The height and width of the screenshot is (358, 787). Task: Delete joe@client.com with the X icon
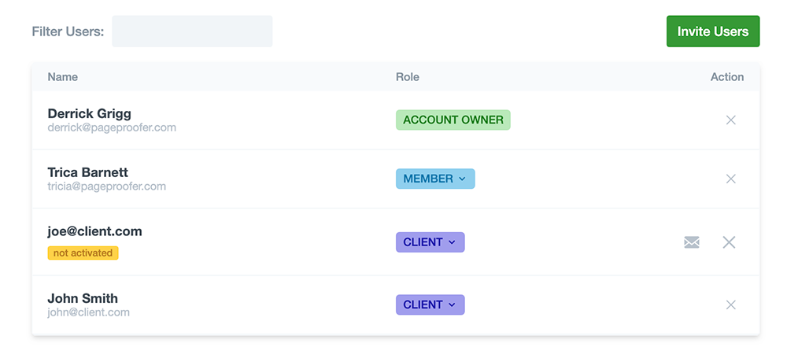pyautogui.click(x=729, y=242)
